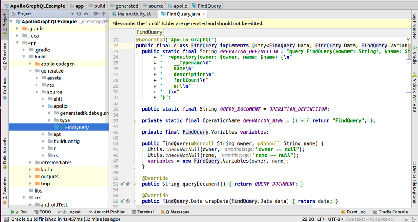Select the apollo-codegen folder in tree

click(x=57, y=64)
